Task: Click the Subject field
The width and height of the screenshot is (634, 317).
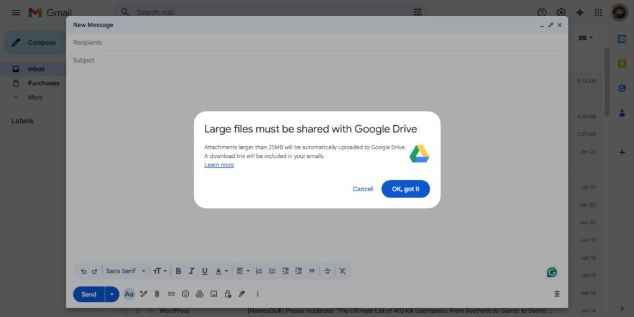Action: [317, 60]
